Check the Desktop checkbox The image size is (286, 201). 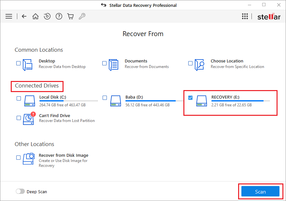[19, 63]
